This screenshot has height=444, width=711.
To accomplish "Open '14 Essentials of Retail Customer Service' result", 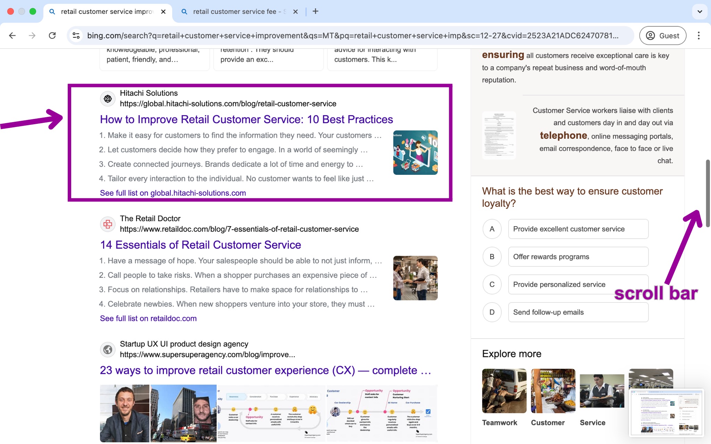I will tap(200, 245).
